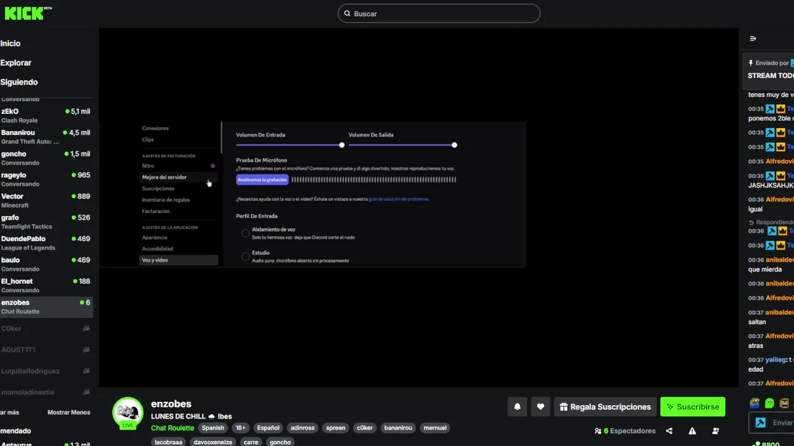Image resolution: width=794 pixels, height=446 pixels.
Task: Click the green Suscribirse button
Action: tap(692, 407)
